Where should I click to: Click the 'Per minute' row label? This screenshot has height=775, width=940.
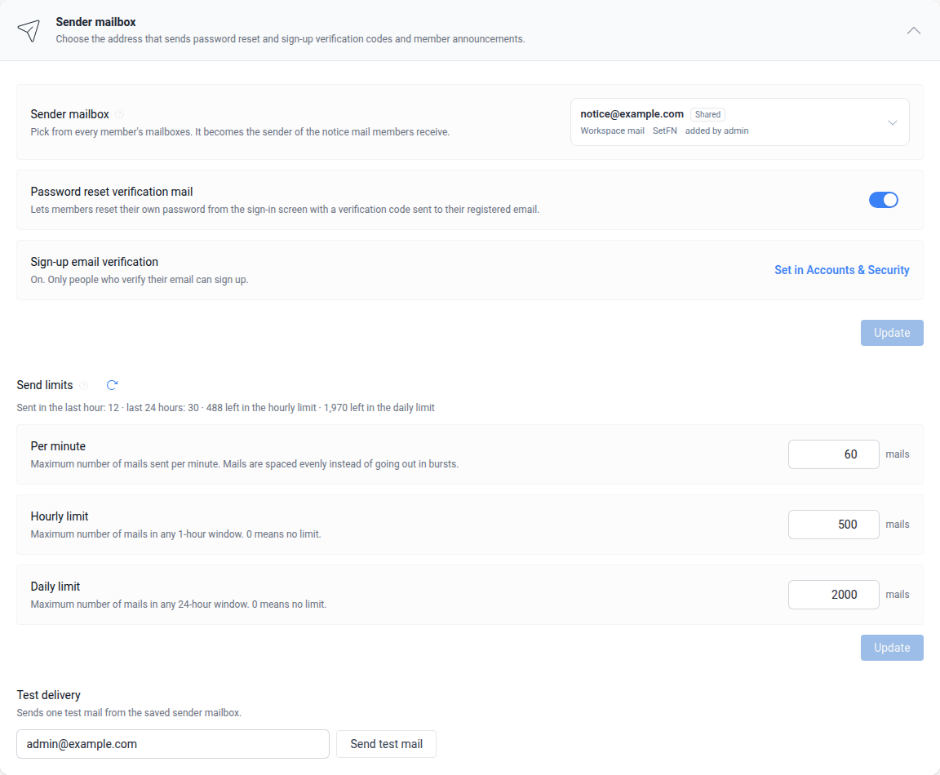58,446
